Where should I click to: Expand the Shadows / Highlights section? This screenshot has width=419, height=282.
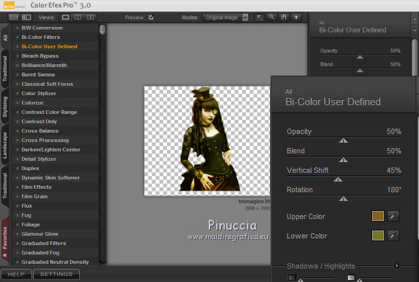[x=398, y=266]
